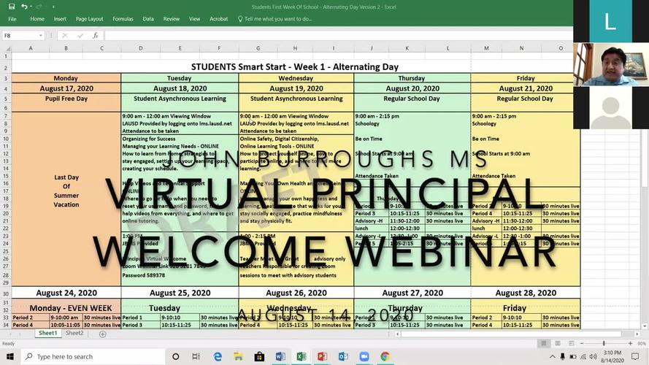Click the Cortana circle taskbar icon
The height and width of the screenshot is (365, 649).
pyautogui.click(x=175, y=357)
